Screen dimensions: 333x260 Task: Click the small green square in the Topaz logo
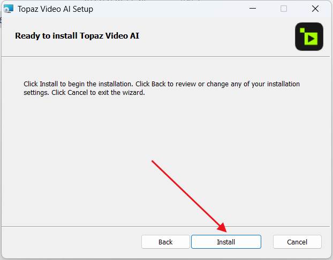pos(302,30)
